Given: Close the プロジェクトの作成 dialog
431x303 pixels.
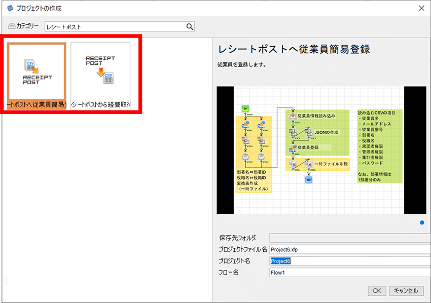Looking at the screenshot, I should pyautogui.click(x=421, y=8).
